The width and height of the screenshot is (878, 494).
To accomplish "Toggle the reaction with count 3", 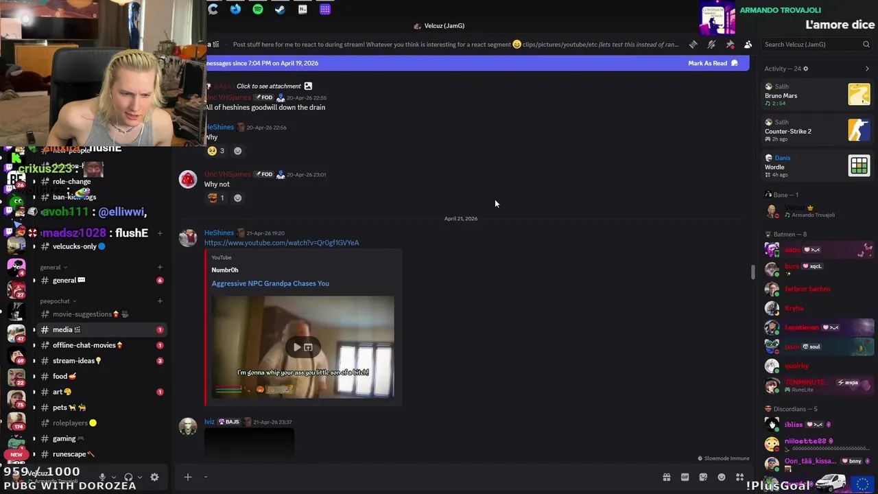I will tap(216, 151).
